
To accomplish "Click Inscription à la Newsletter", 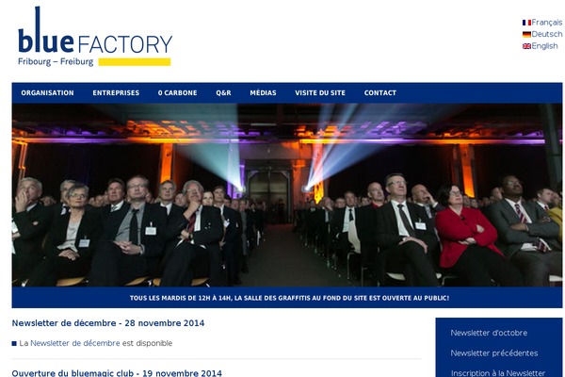I will coord(498,372).
